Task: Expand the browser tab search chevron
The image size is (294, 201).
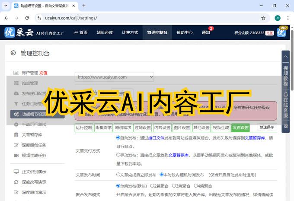Action: [6, 6]
